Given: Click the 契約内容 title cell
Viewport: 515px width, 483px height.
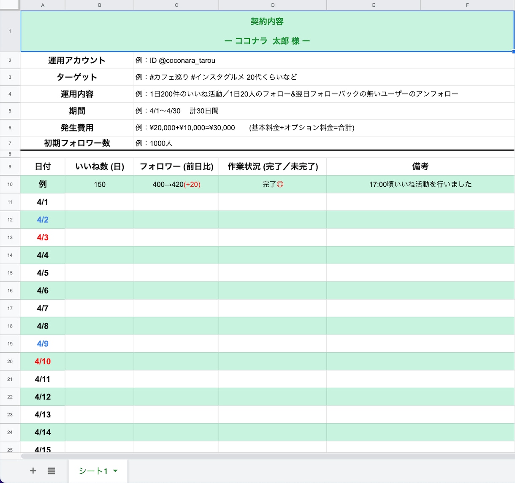Looking at the screenshot, I should pyautogui.click(x=267, y=31).
